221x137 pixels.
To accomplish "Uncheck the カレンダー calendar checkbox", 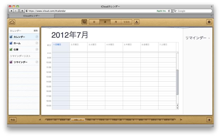I will point(11,37).
